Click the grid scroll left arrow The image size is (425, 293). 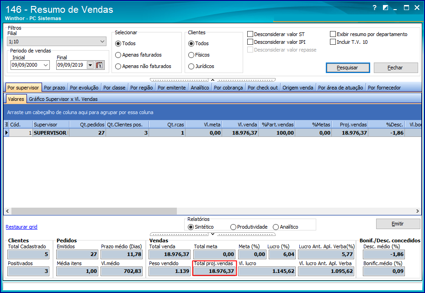pyautogui.click(x=7, y=211)
